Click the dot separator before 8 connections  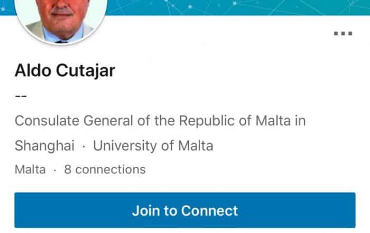pyautogui.click(x=55, y=170)
